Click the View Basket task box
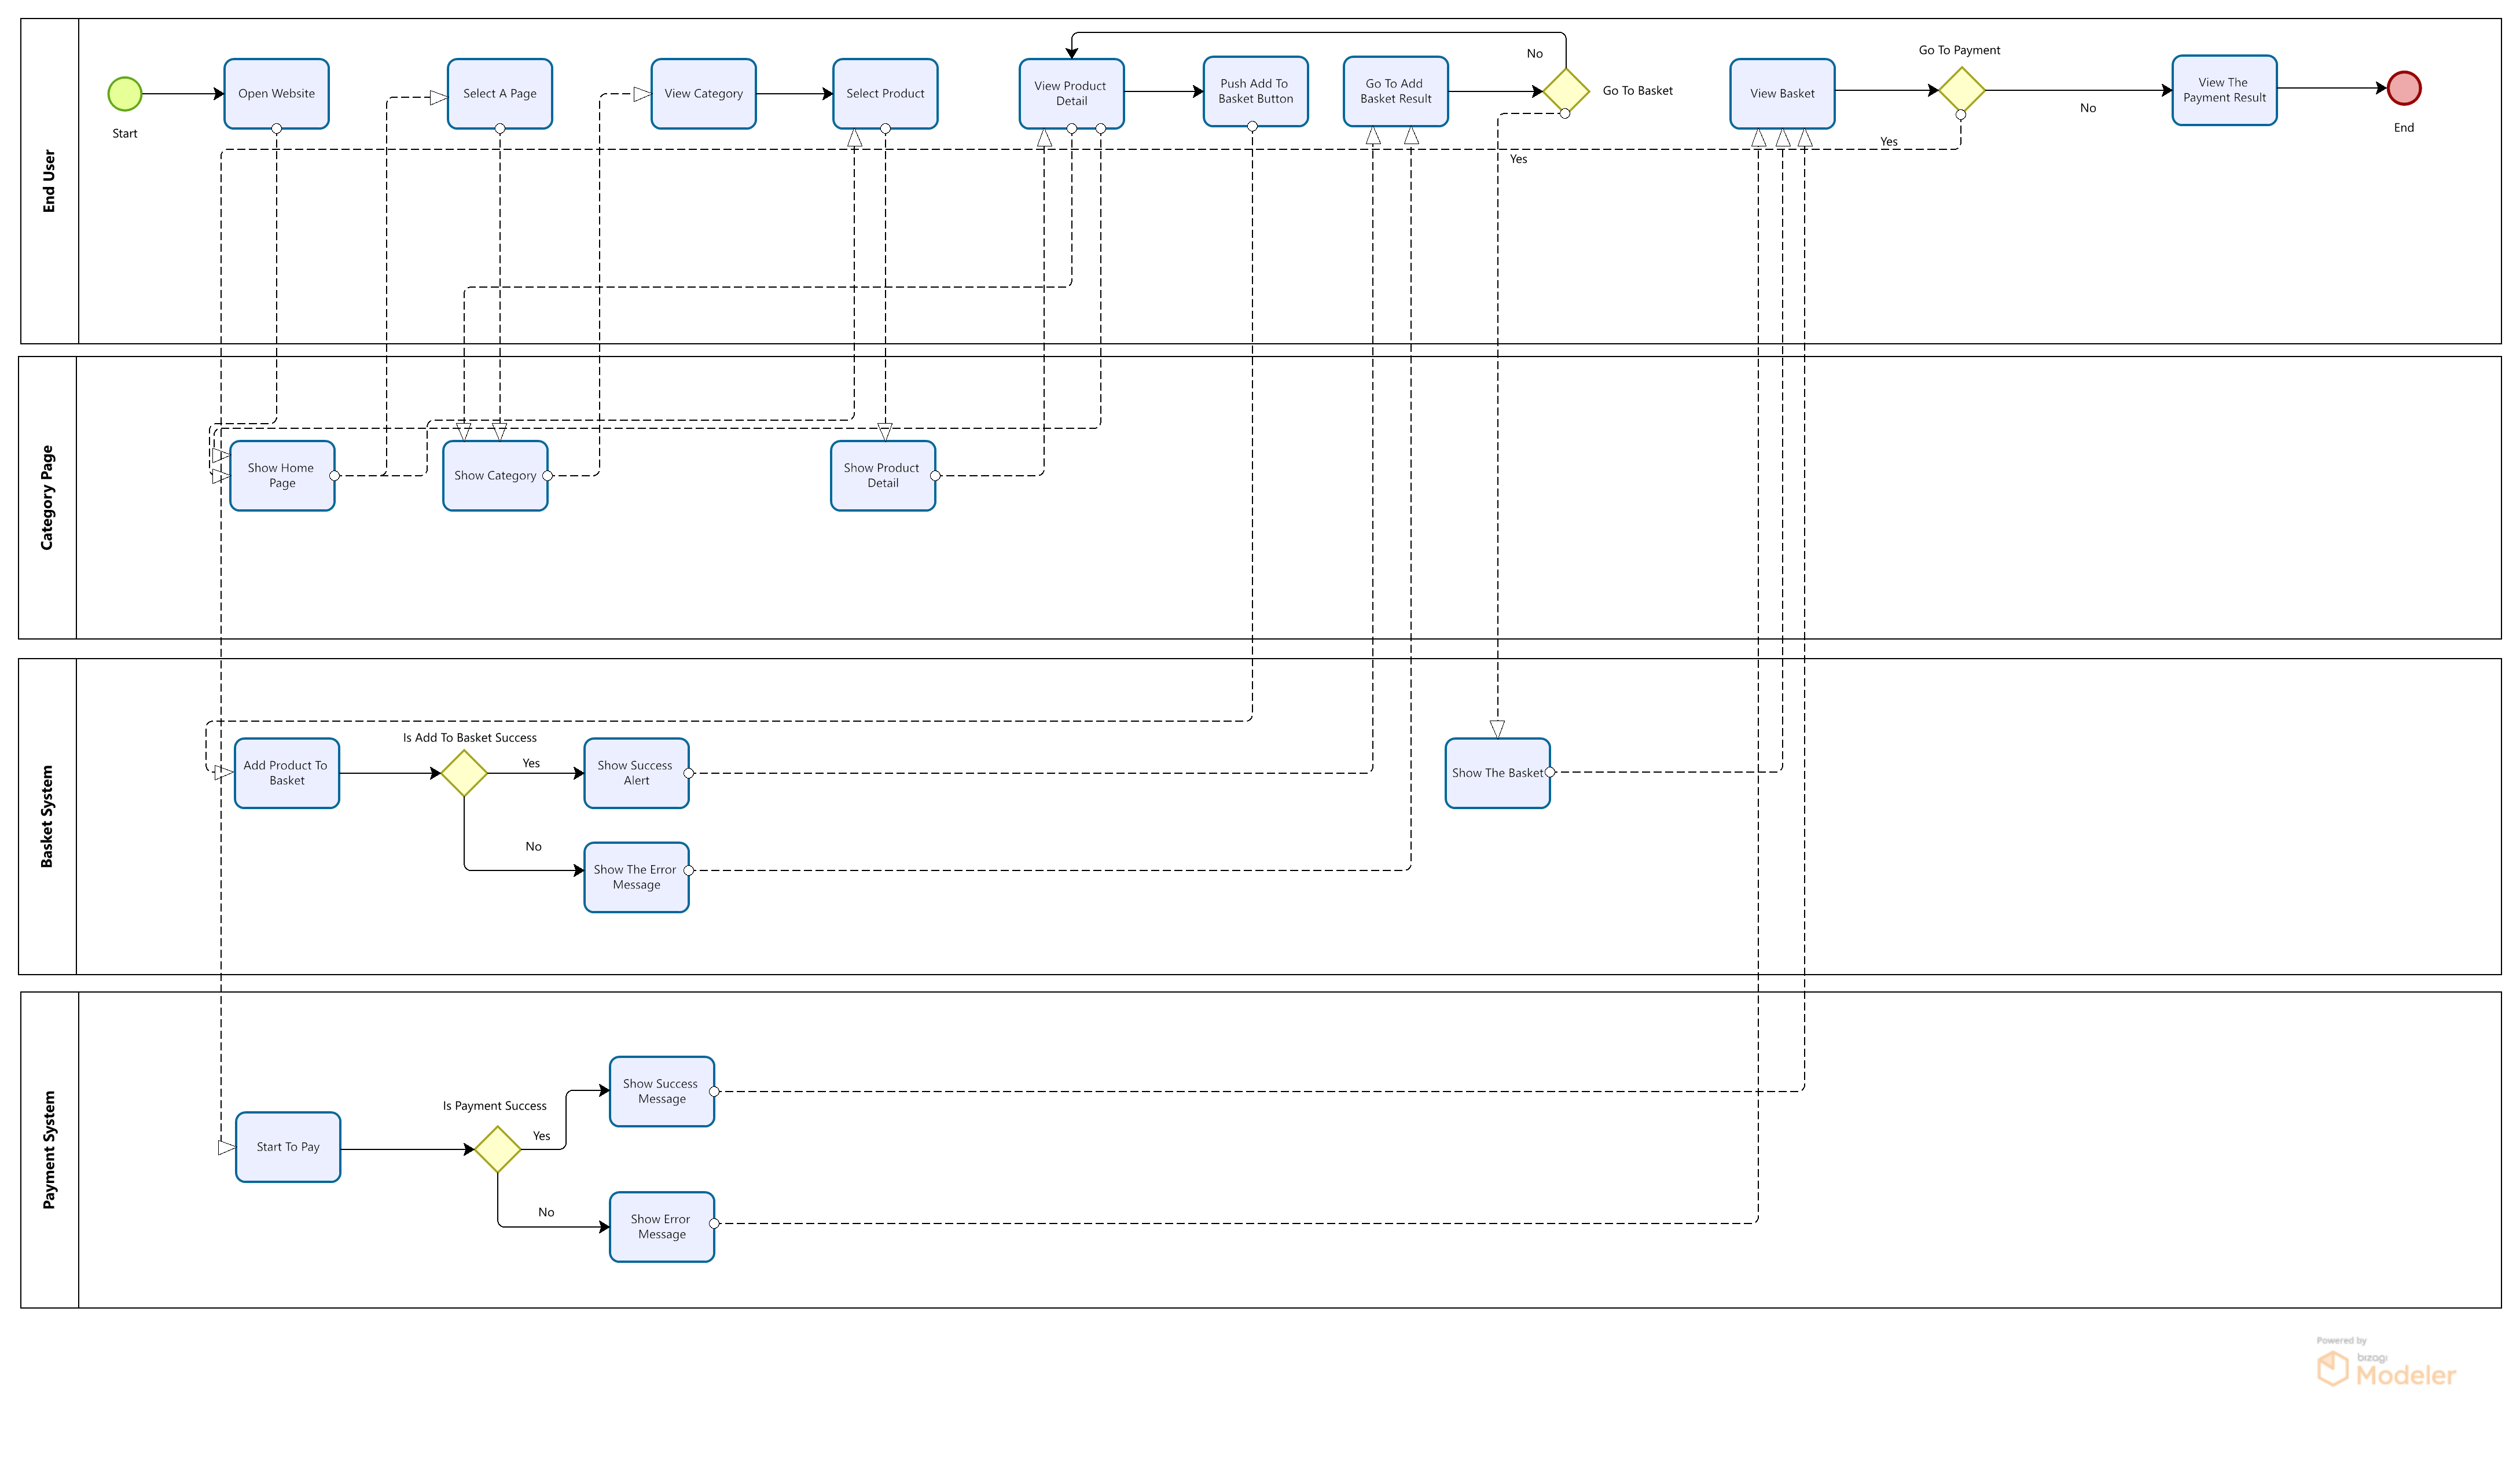The height and width of the screenshot is (1477, 2520). (1782, 94)
